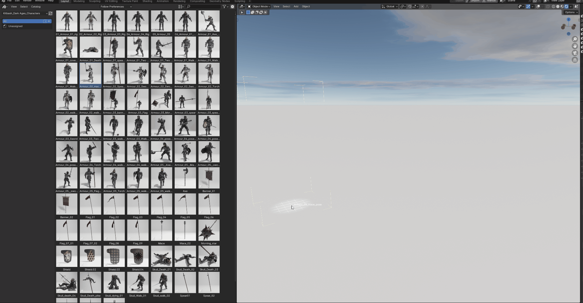The image size is (583, 303).
Task: Select the Shield.03 asset thumbnail
Action: pyautogui.click(x=114, y=256)
